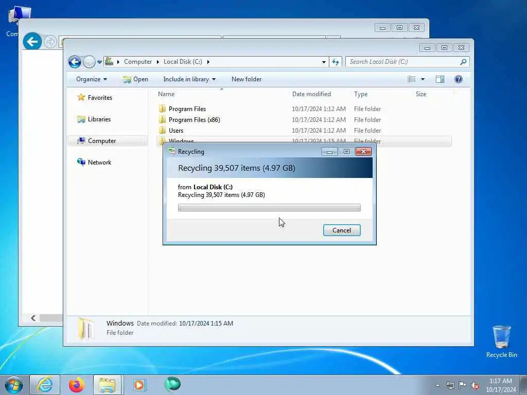Launch Firefox from taskbar

point(77,385)
